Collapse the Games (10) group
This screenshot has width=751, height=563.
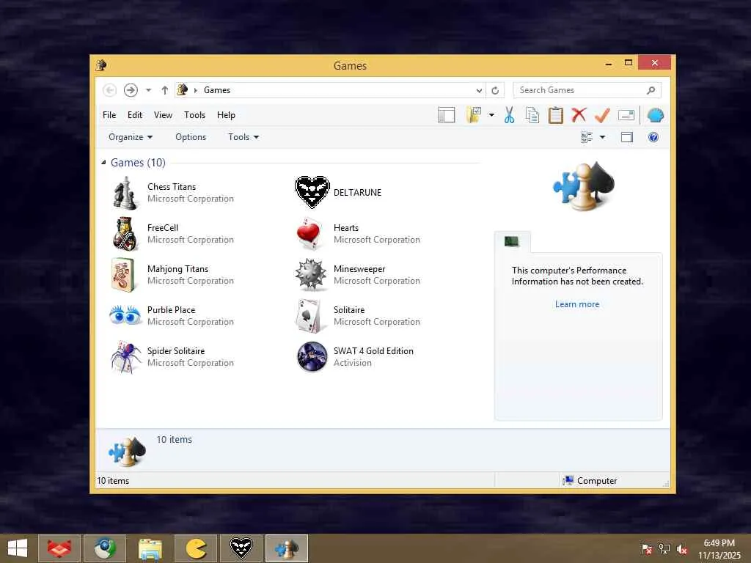[x=103, y=163]
